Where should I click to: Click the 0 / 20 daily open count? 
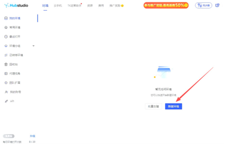point(32,142)
